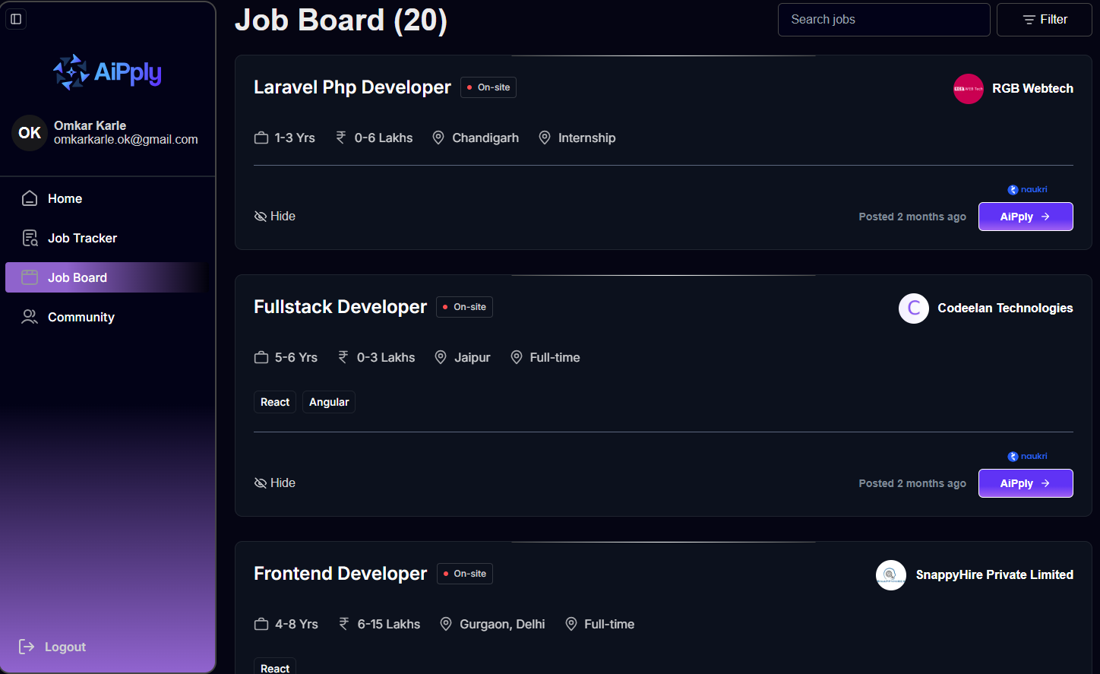
Task: Click On-site badge on Frontend Developer
Action: pos(465,574)
